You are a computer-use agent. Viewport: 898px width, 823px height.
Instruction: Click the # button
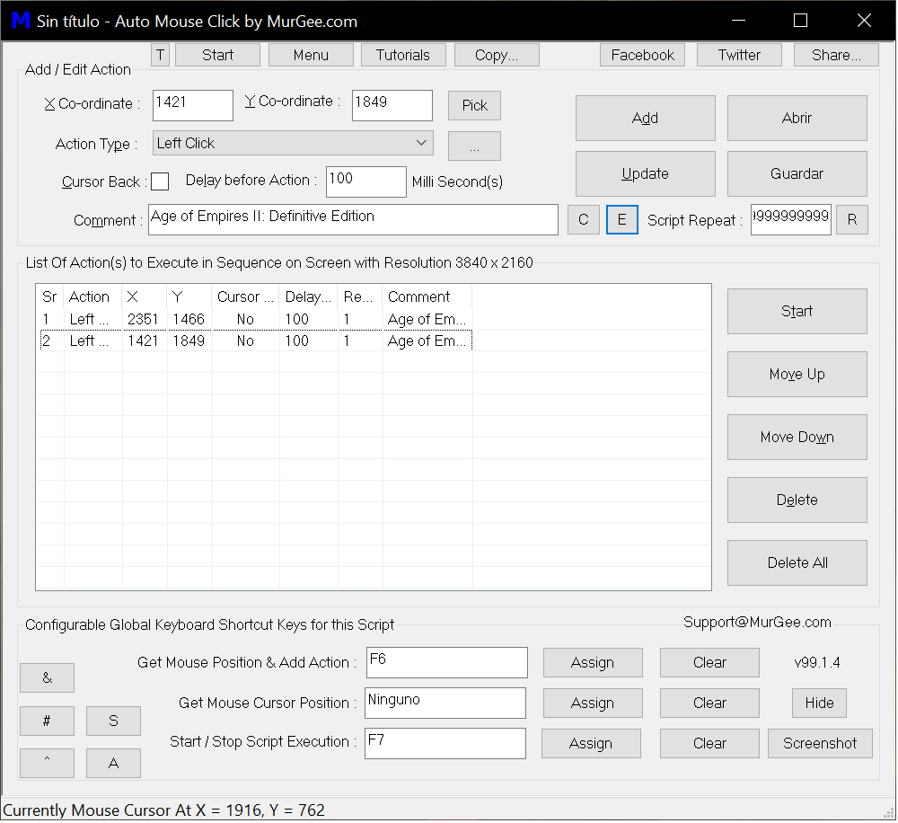[47, 721]
